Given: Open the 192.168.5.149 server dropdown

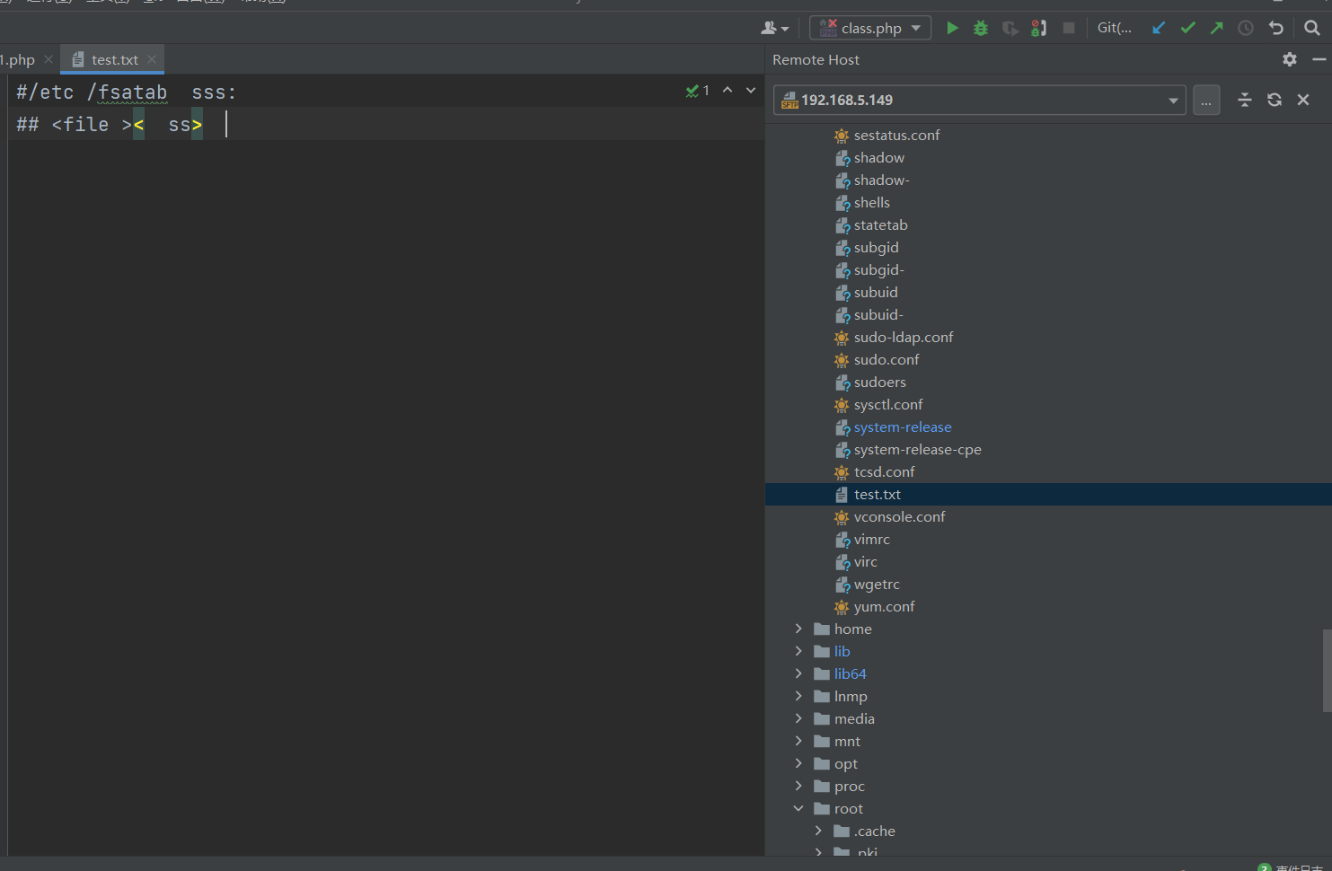Looking at the screenshot, I should [x=980, y=100].
